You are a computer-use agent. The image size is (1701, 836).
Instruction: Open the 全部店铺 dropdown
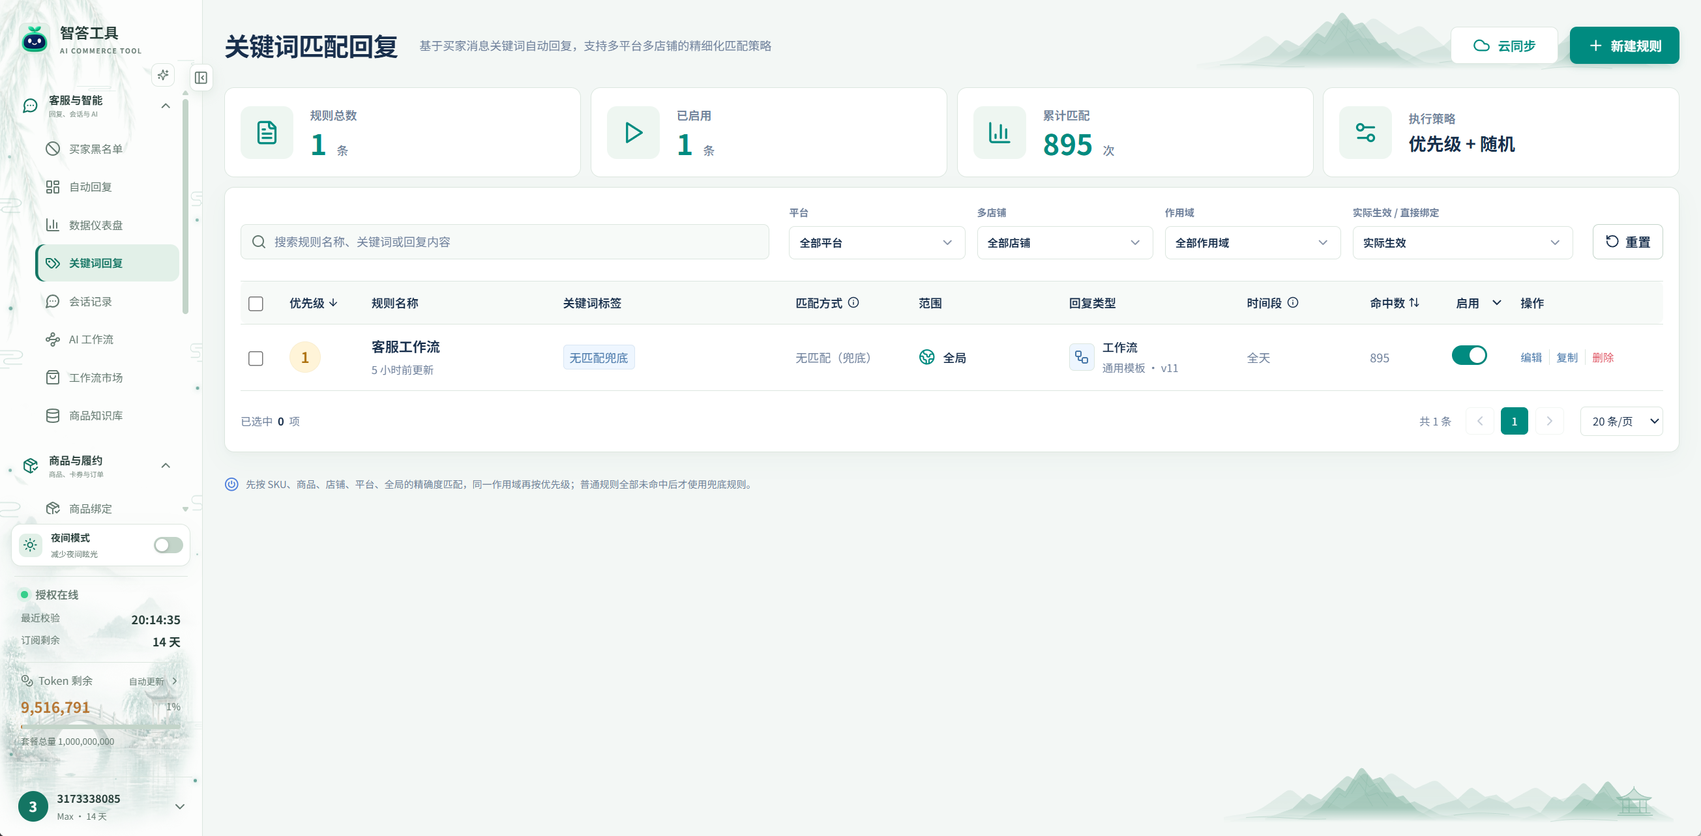coord(1065,243)
